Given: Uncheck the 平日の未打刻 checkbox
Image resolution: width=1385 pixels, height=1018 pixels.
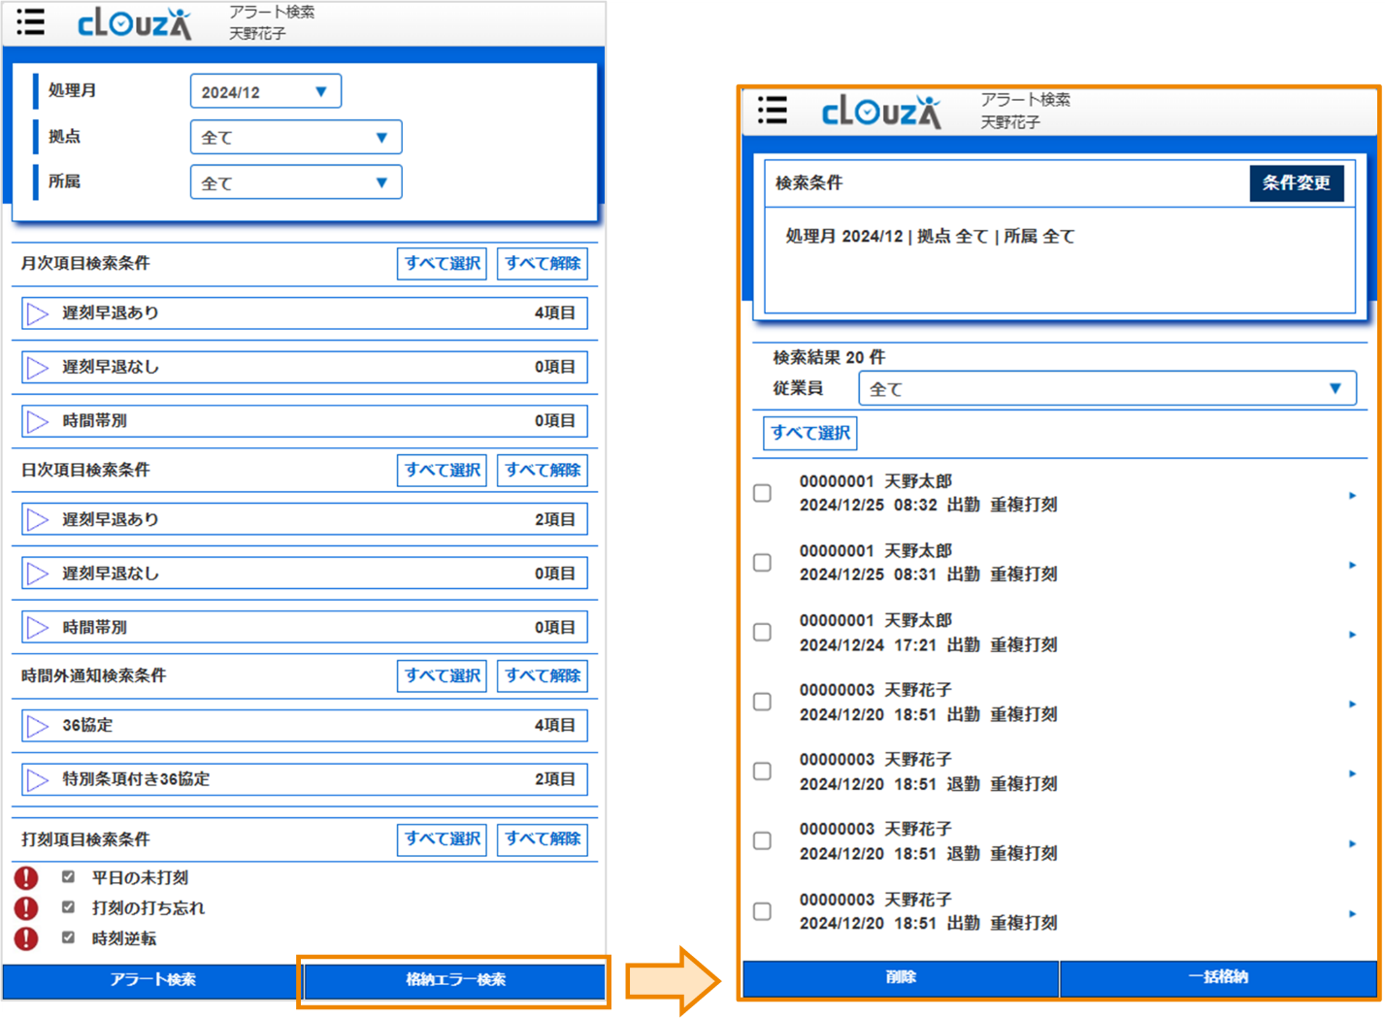Looking at the screenshot, I should coord(67,876).
